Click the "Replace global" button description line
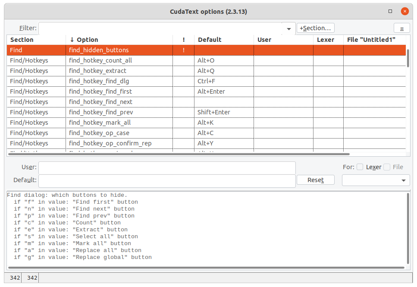The height and width of the screenshot is (287, 417). 83,258
